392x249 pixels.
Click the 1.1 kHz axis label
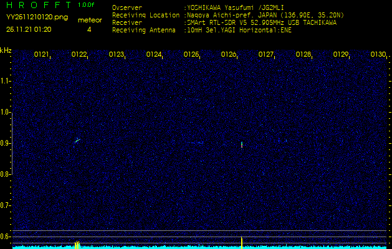pos(5,81)
